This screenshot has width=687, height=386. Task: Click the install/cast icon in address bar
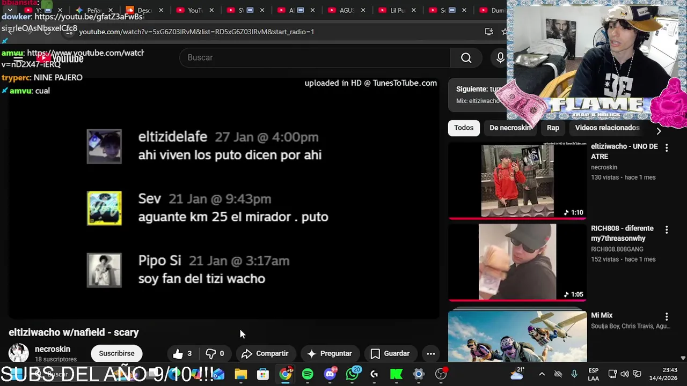488,32
